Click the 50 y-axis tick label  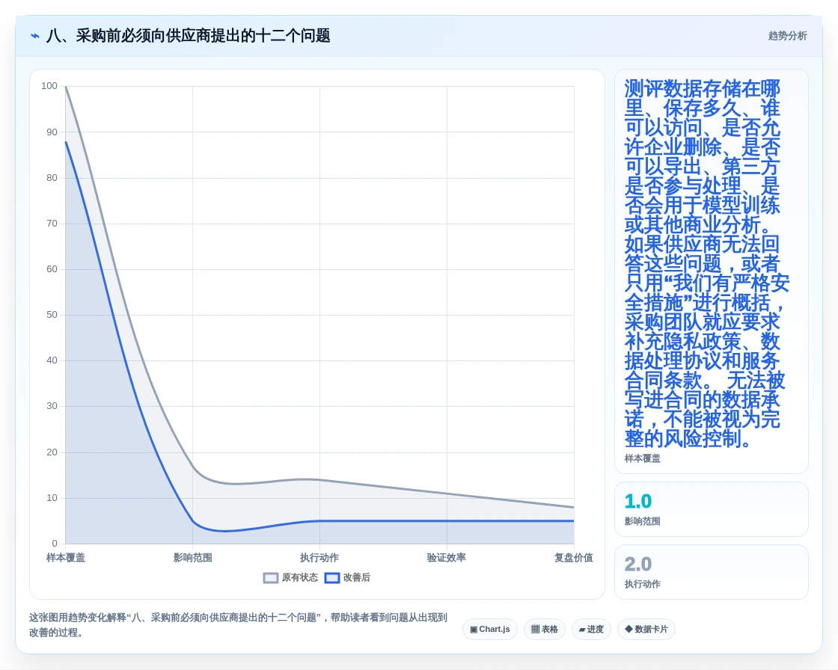(52, 315)
